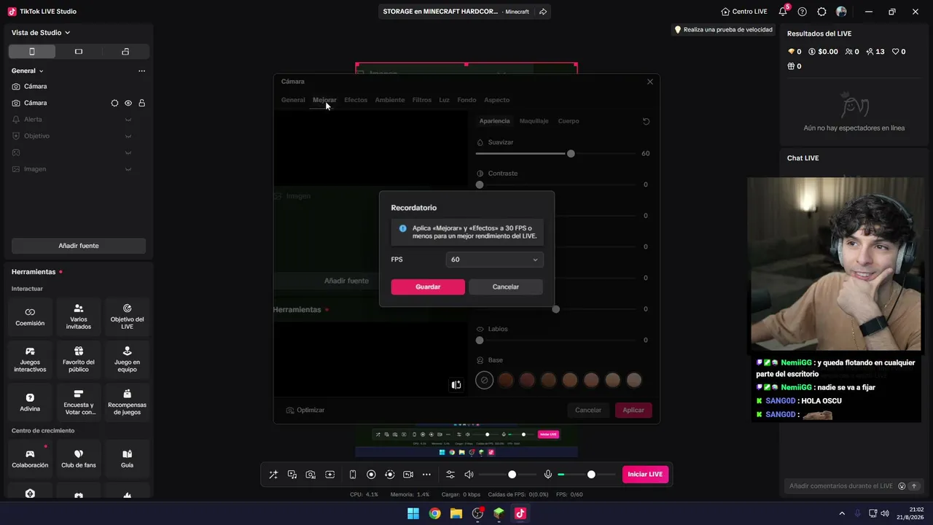
Task: Click the magic wand effects icon in bottom toolbar
Action: [x=273, y=475]
